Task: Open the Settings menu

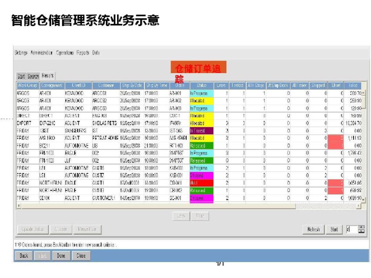Action: pos(21,53)
